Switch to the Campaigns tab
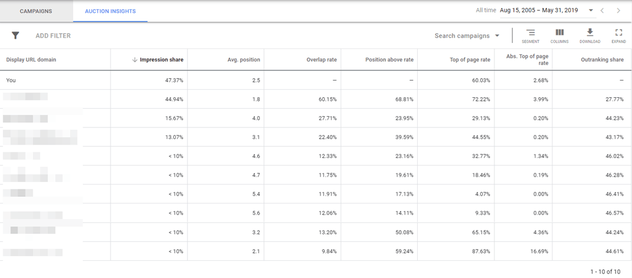The height and width of the screenshot is (278, 632). (x=36, y=11)
